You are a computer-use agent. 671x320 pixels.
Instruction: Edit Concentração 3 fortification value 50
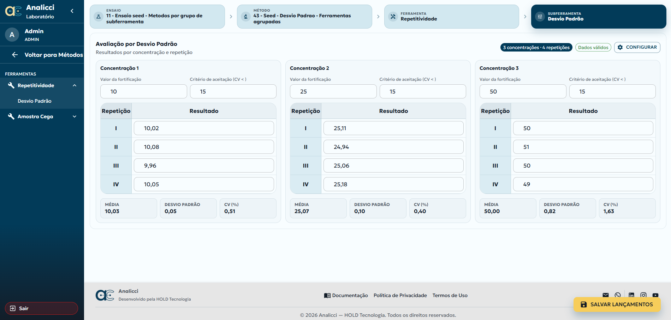[x=523, y=91]
